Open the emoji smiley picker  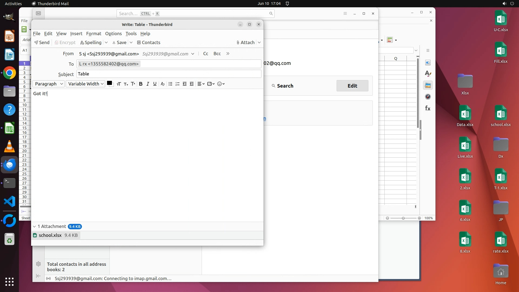pos(221,84)
